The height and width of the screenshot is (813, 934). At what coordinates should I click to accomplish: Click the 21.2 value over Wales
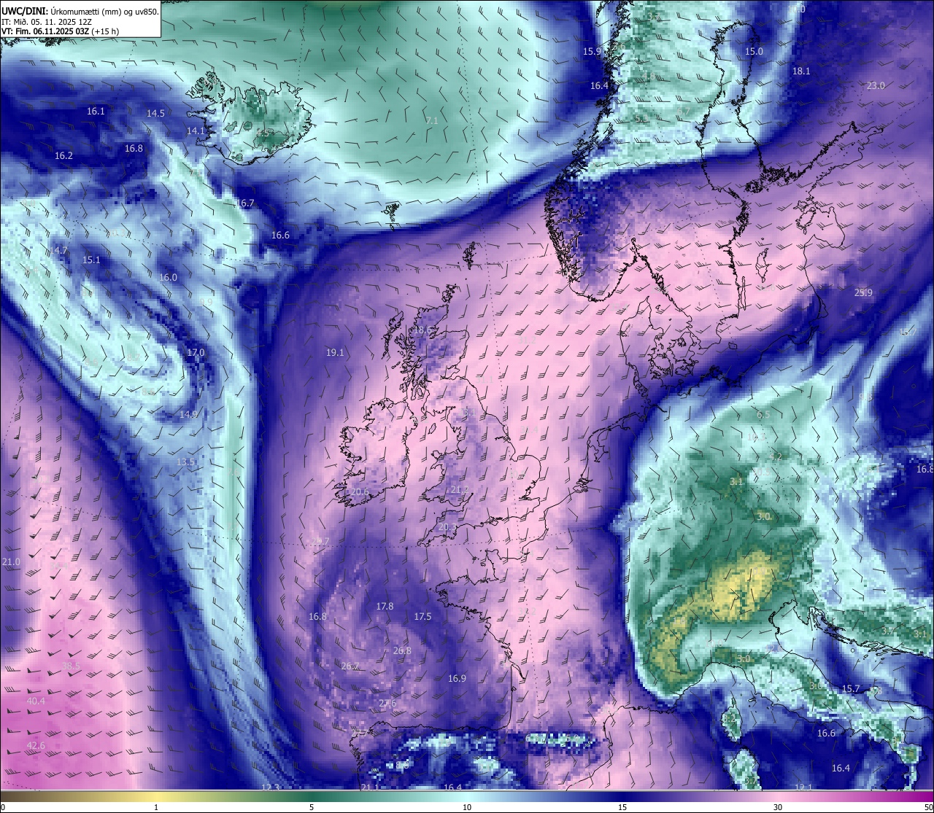[x=459, y=490]
